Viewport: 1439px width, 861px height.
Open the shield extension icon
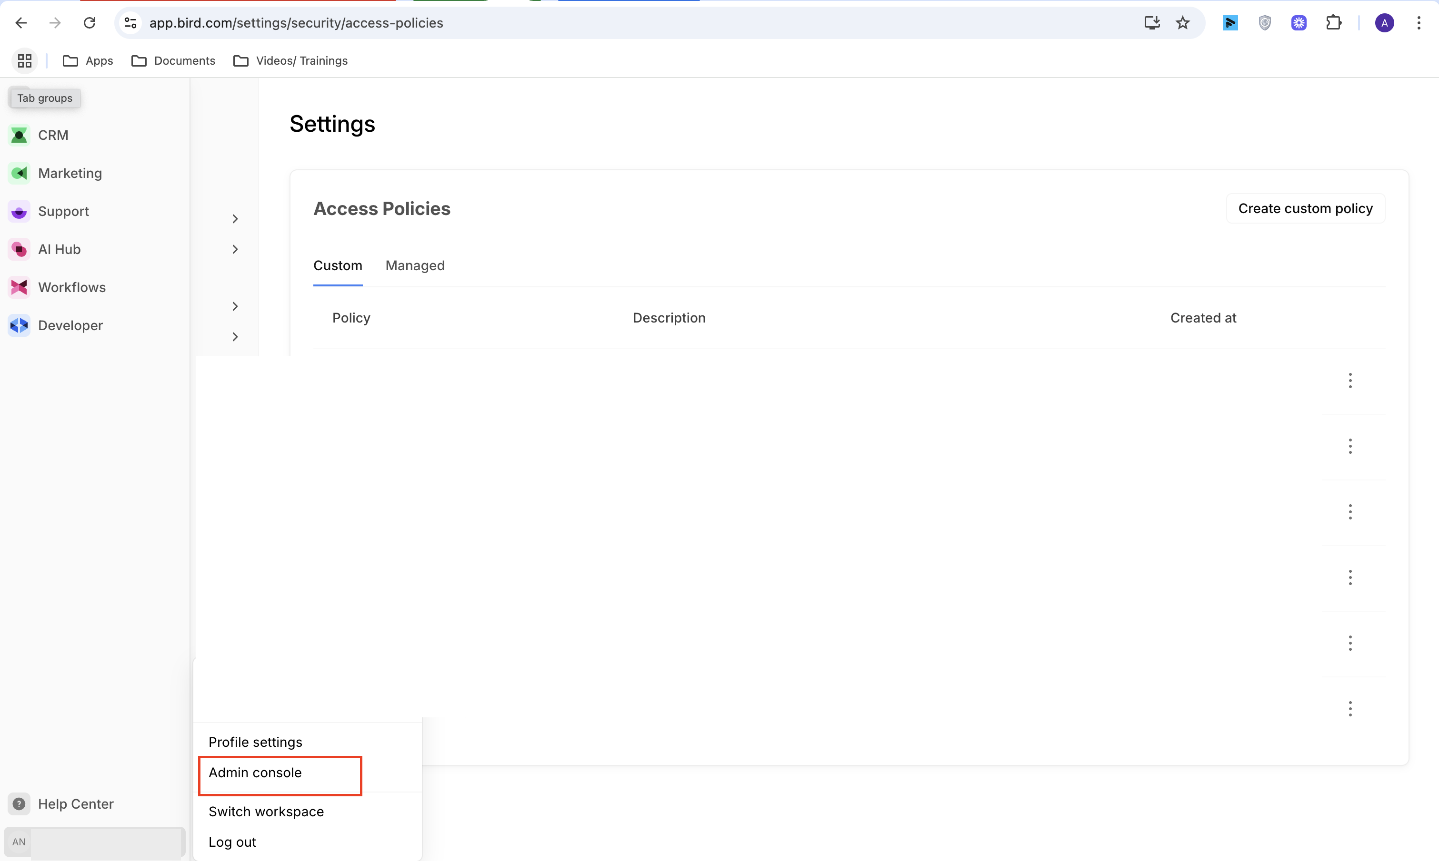[1265, 23]
